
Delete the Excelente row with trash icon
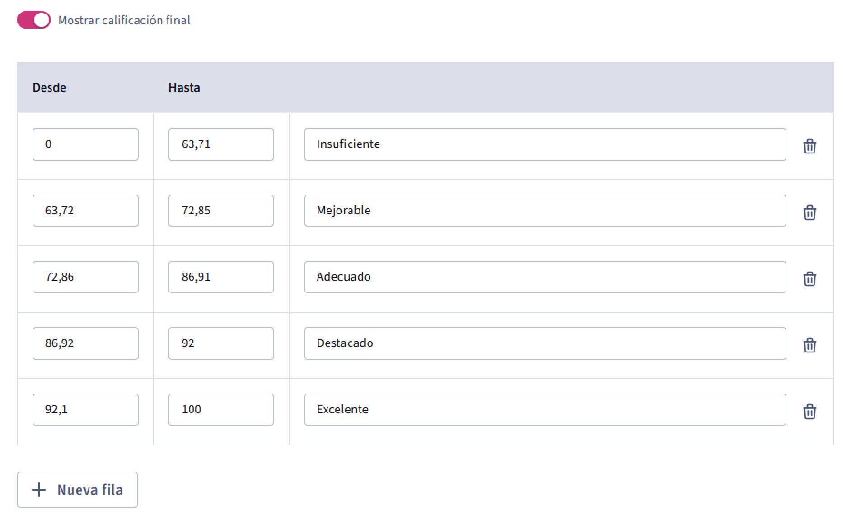coord(809,412)
